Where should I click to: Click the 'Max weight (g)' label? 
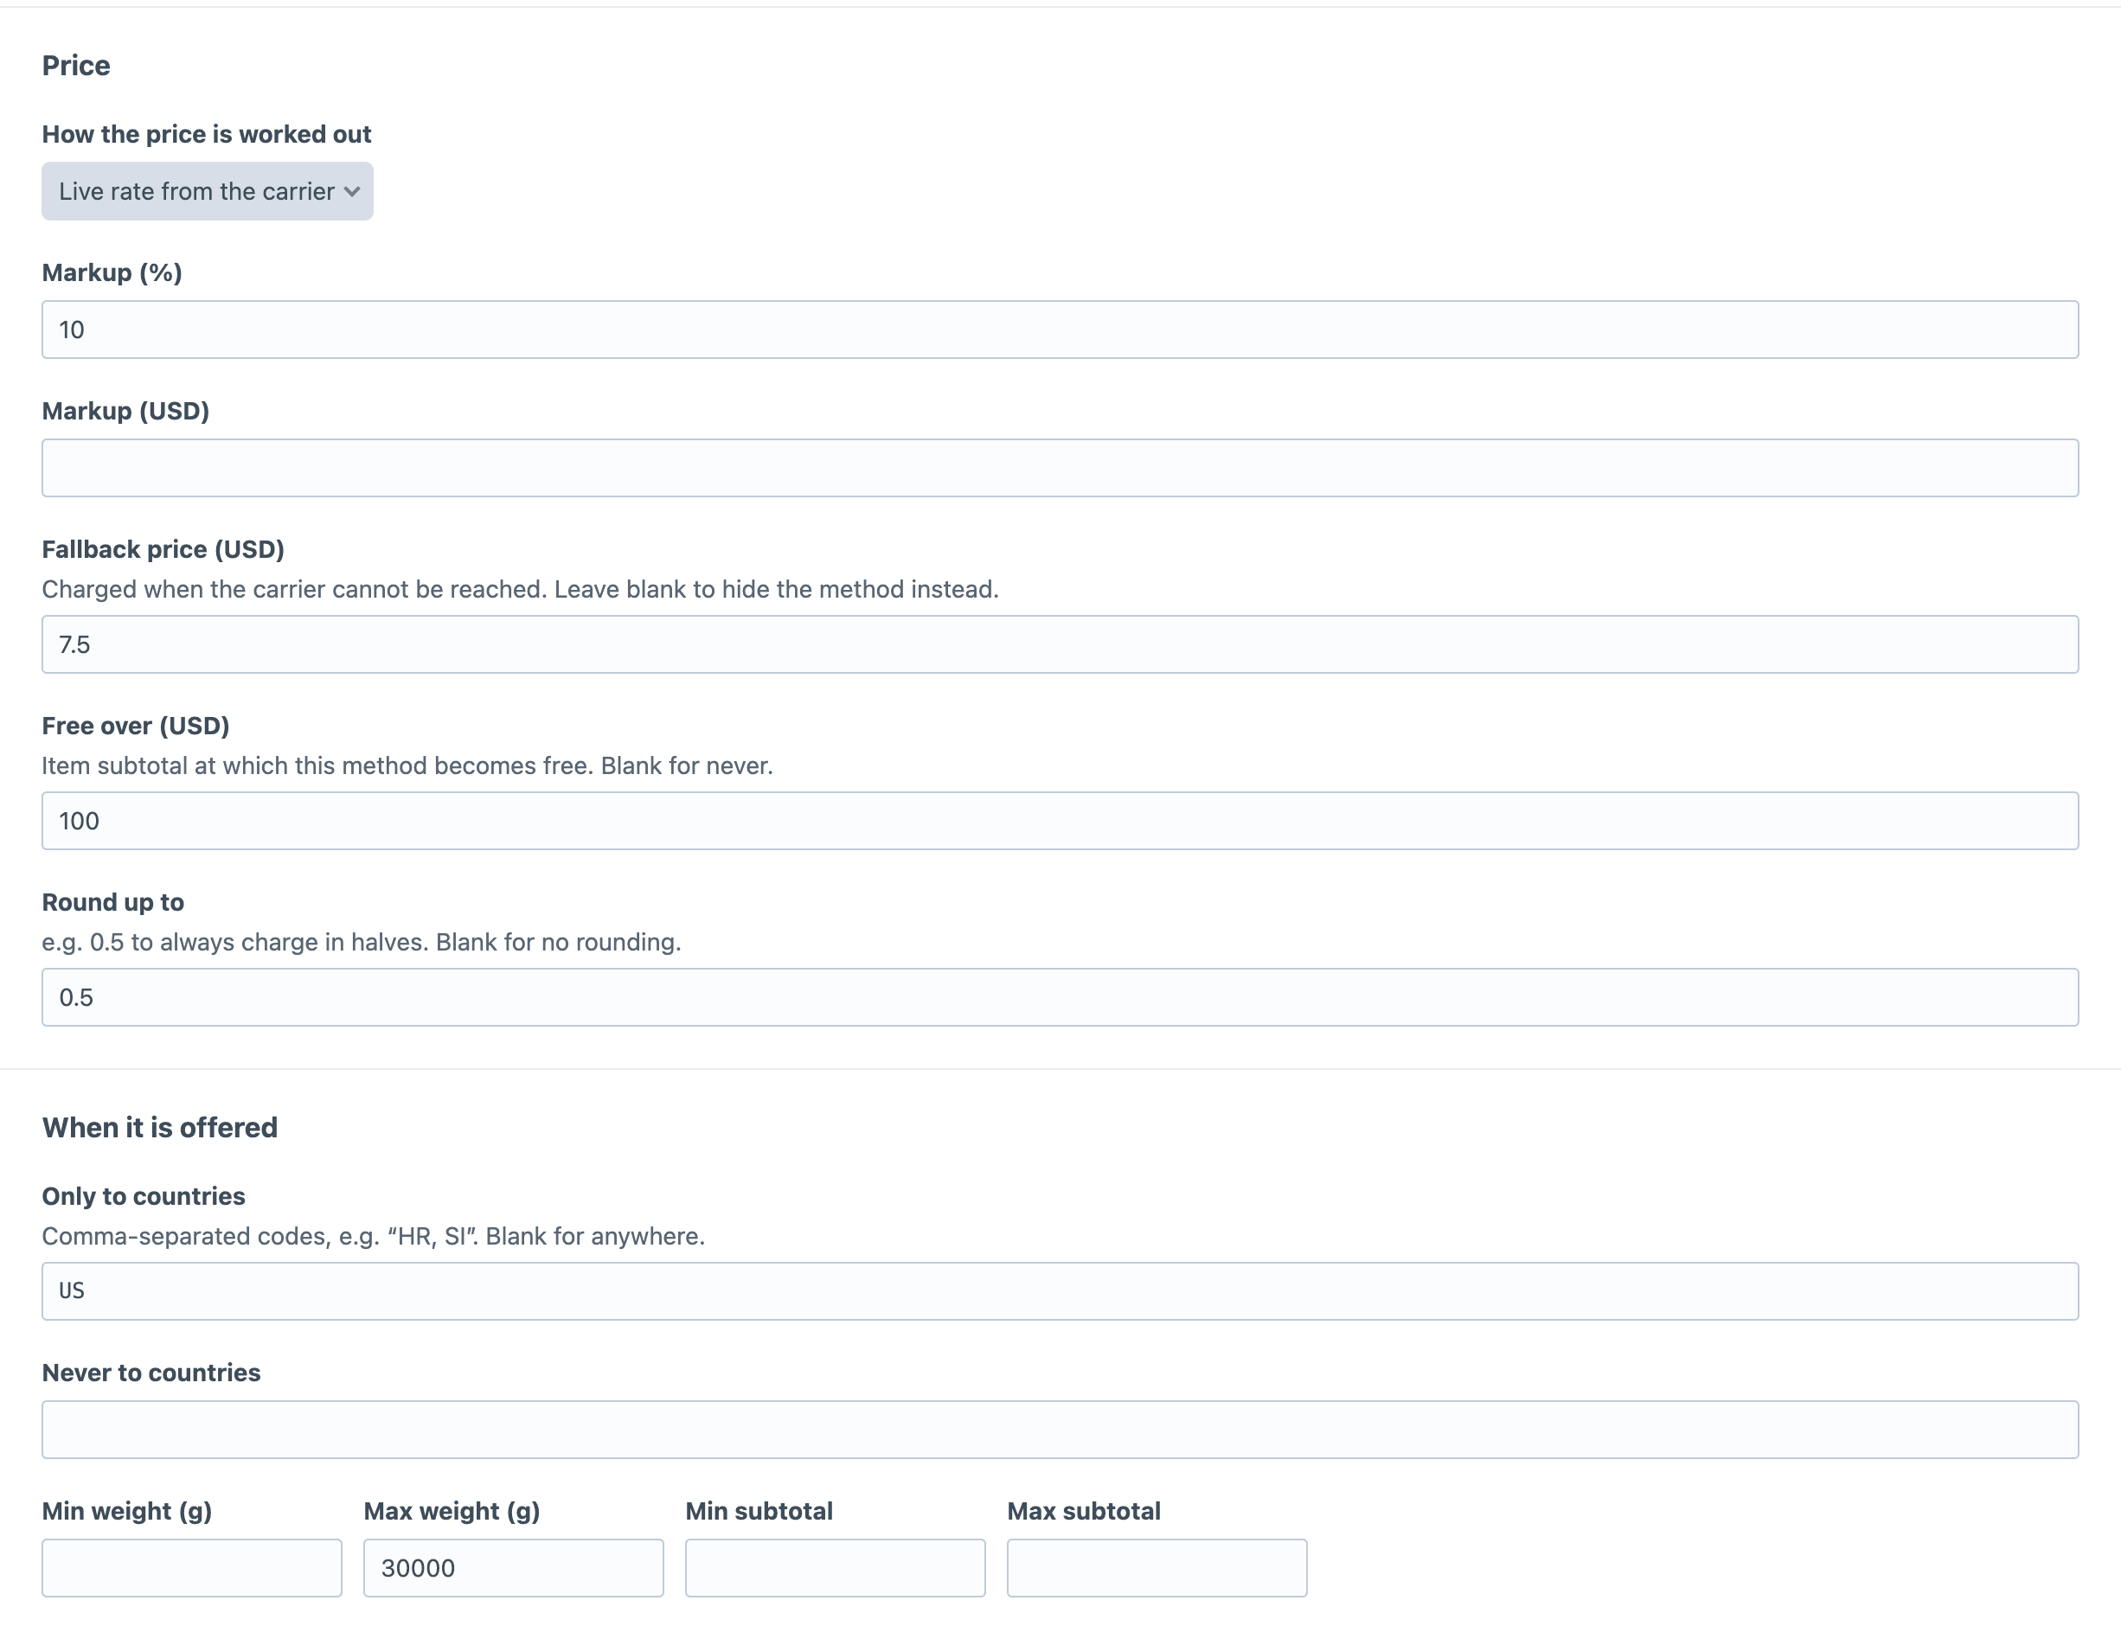(x=452, y=1511)
